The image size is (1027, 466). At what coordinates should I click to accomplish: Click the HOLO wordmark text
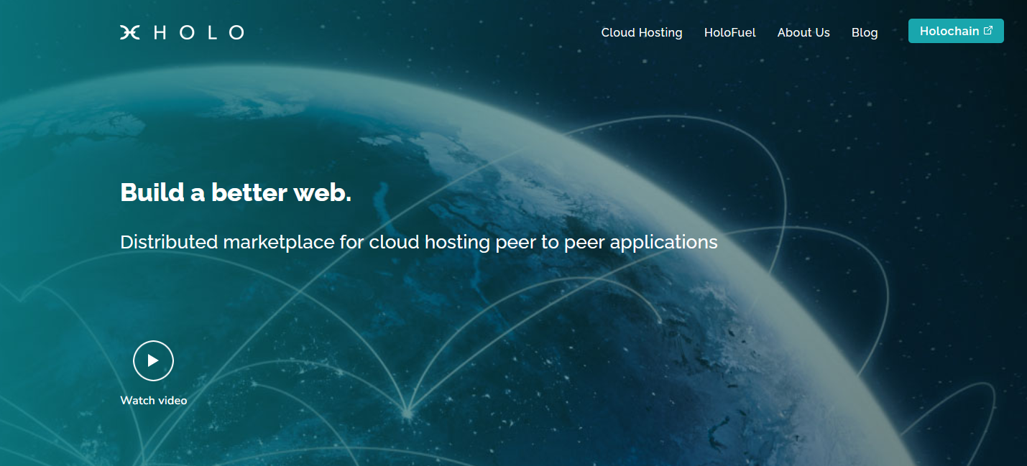click(199, 32)
